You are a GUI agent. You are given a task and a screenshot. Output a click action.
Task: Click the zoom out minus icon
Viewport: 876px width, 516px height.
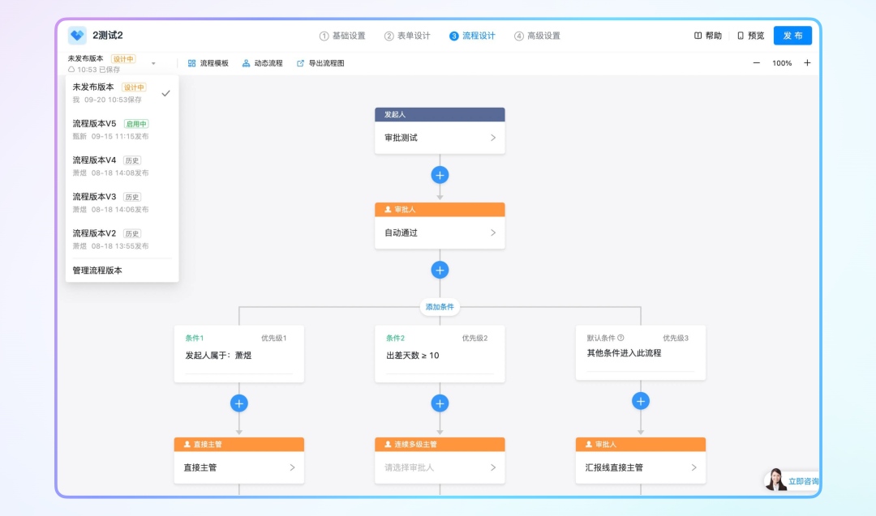[x=757, y=63]
